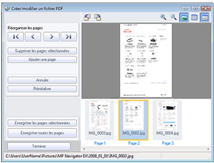The width and height of the screenshot is (214, 163).
Task: Select thumbnail IMG_0003.jpg
Action: click(x=100, y=120)
